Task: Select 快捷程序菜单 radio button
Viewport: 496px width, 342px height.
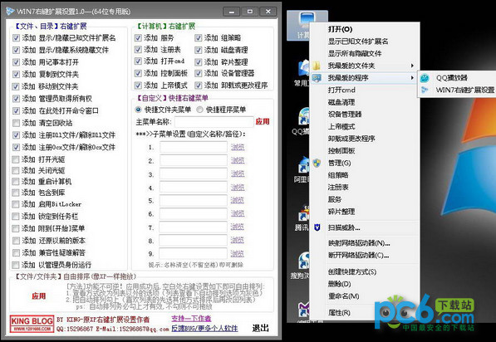Action: point(199,110)
